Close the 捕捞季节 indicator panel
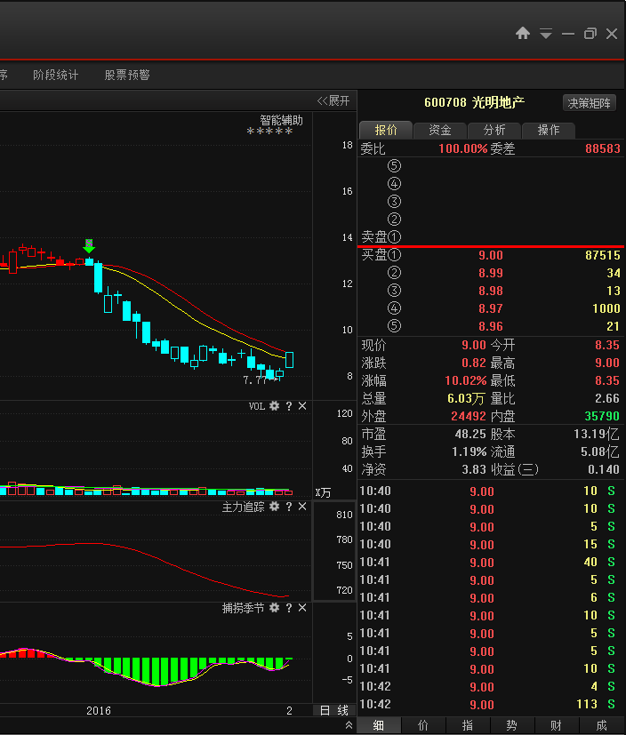Image resolution: width=626 pixels, height=735 pixels. [302, 608]
